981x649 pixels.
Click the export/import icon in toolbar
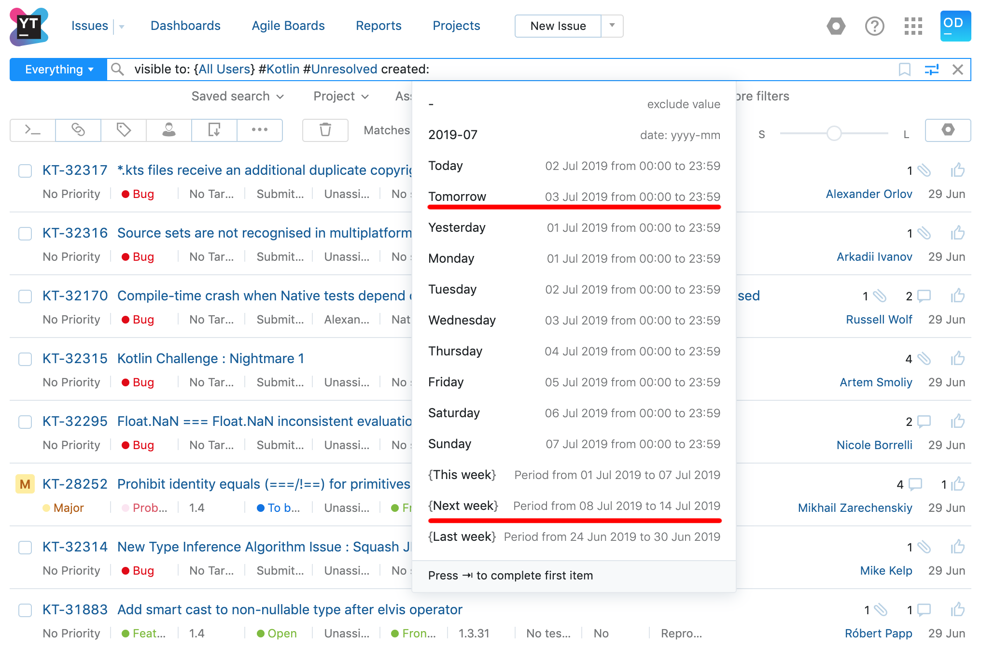coord(215,130)
